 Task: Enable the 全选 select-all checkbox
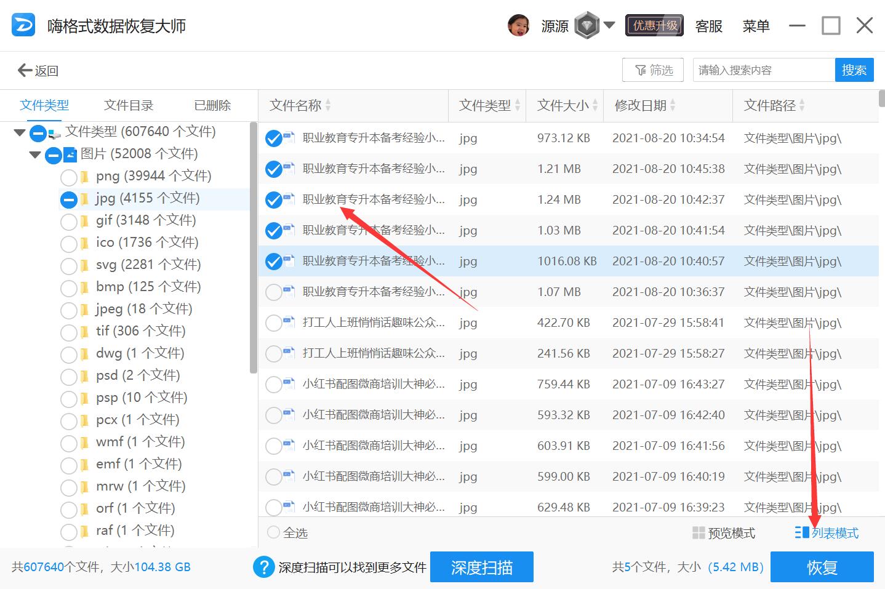coord(273,532)
